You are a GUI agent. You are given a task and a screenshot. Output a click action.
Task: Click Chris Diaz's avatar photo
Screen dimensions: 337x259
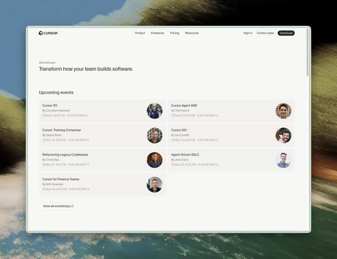point(155,160)
